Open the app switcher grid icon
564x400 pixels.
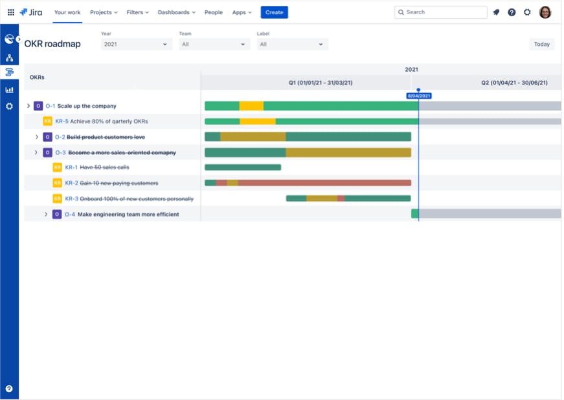click(11, 12)
